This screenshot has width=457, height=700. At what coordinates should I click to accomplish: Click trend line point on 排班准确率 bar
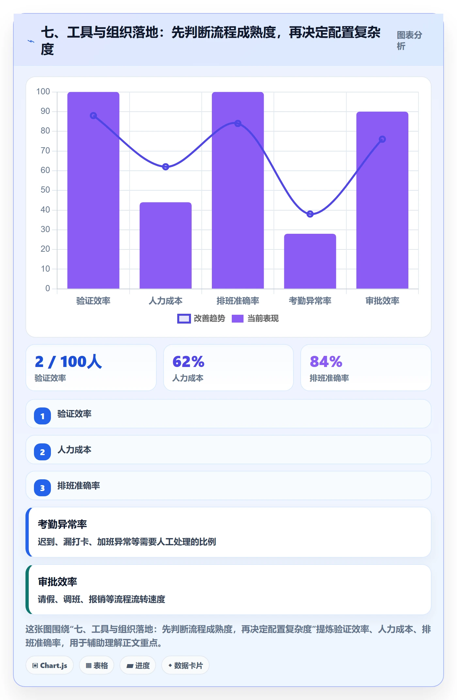[x=238, y=123]
